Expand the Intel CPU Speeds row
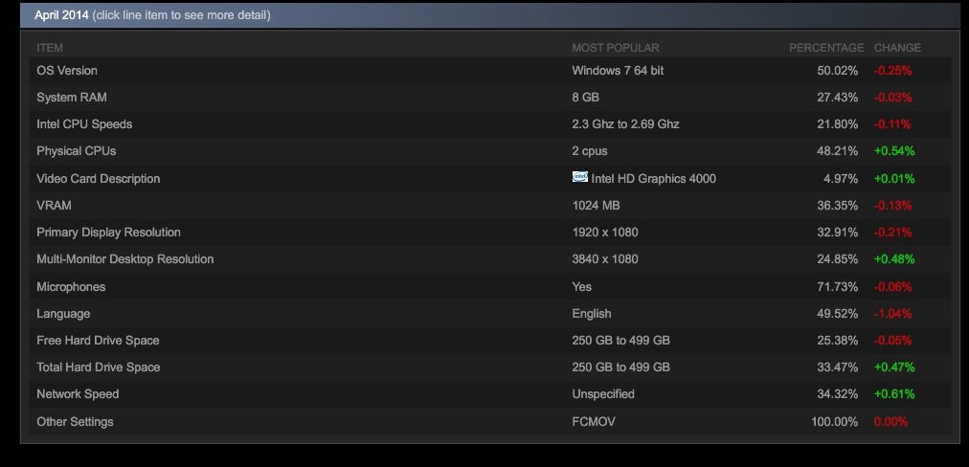969x467 pixels. click(x=490, y=124)
